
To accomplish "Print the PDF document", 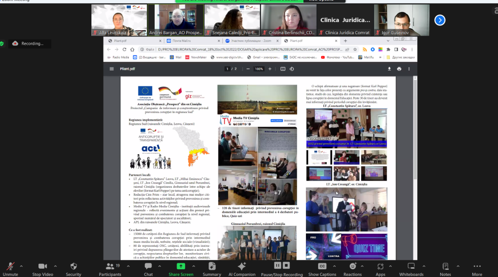I will click(x=399, y=69).
